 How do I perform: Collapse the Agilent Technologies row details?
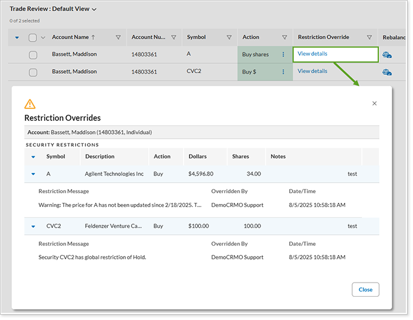click(x=33, y=174)
